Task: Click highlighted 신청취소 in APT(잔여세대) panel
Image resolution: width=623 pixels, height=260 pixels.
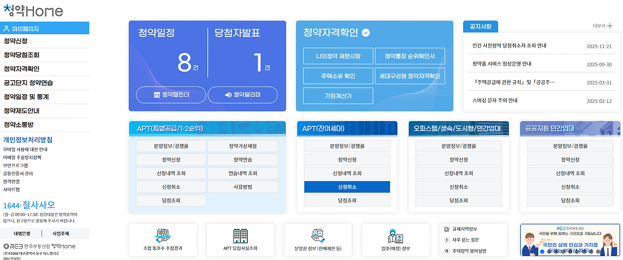Action: click(347, 187)
